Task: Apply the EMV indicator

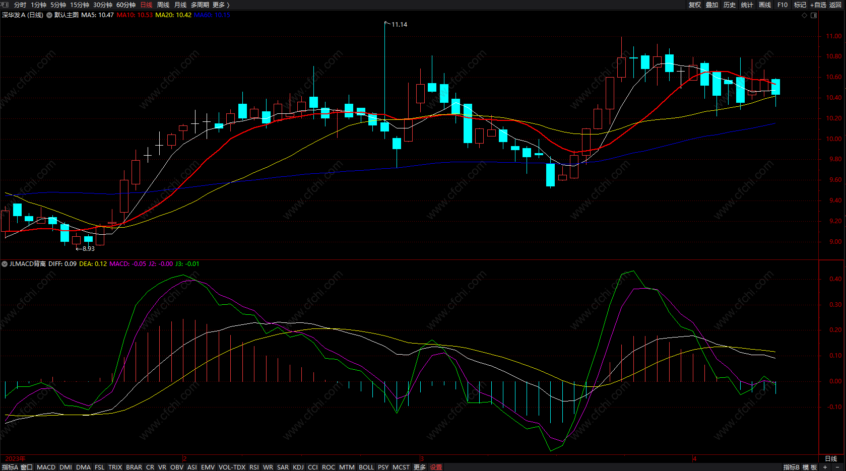Action: click(x=208, y=467)
